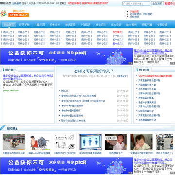Open 夕阳如诗 nav item
Viewport: 175px width, 175px height.
coord(86,25)
